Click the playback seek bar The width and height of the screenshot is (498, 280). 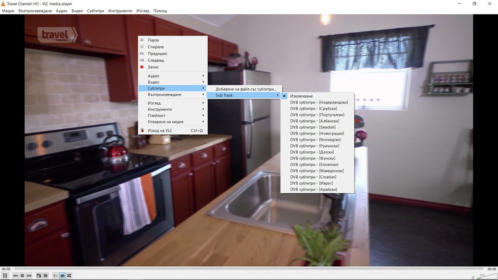pyautogui.click(x=249, y=269)
